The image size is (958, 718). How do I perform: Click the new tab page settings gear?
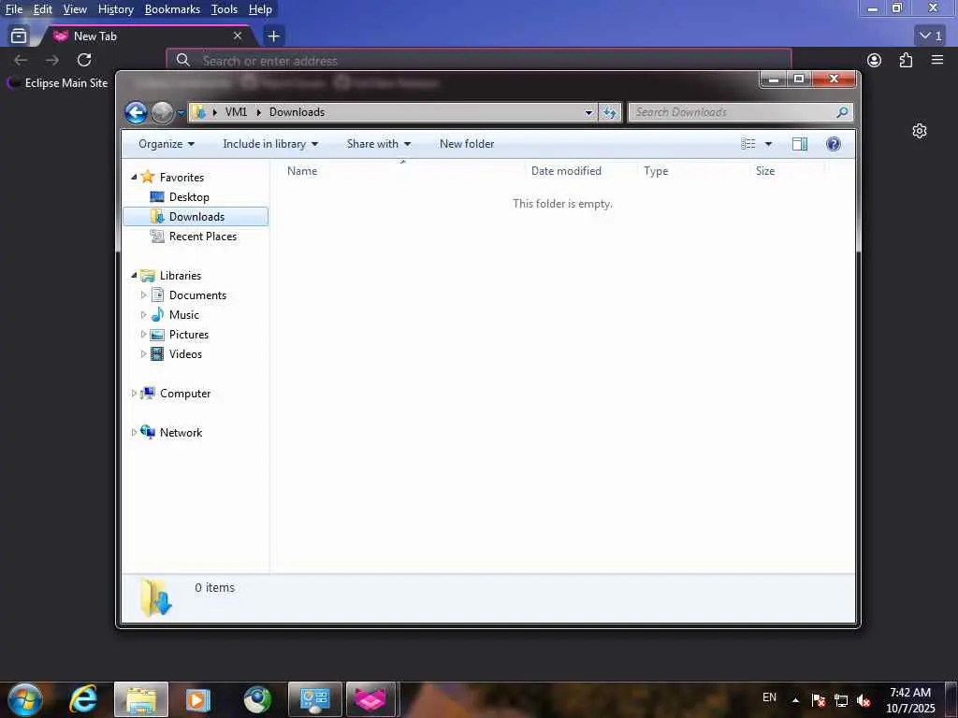click(x=920, y=131)
